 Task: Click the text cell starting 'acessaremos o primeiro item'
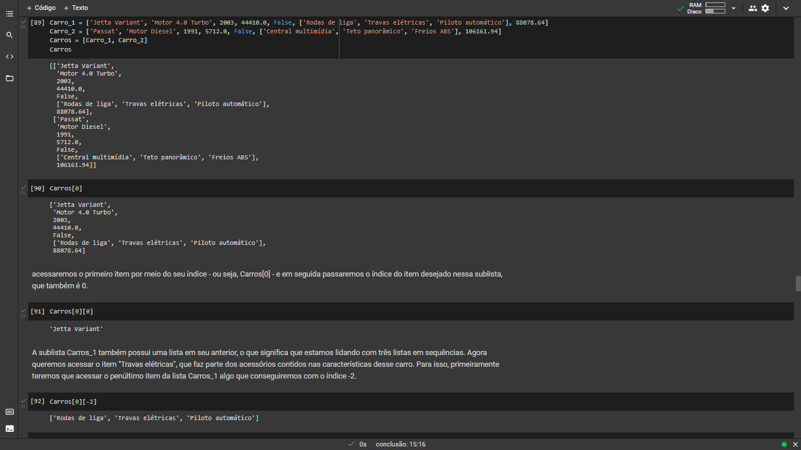[x=267, y=280]
